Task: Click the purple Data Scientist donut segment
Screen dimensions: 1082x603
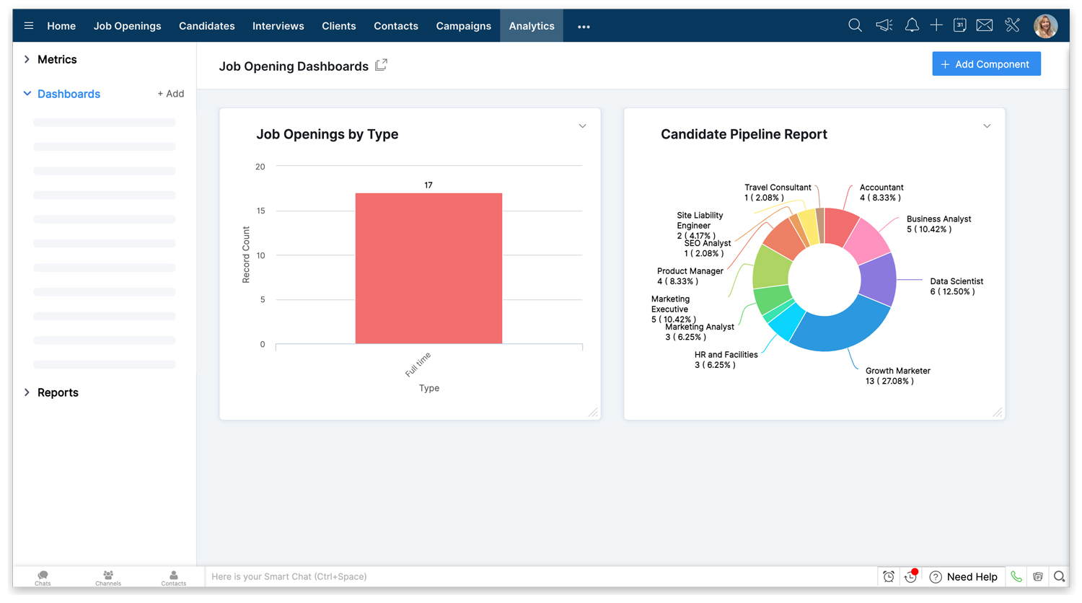Action: [879, 279]
